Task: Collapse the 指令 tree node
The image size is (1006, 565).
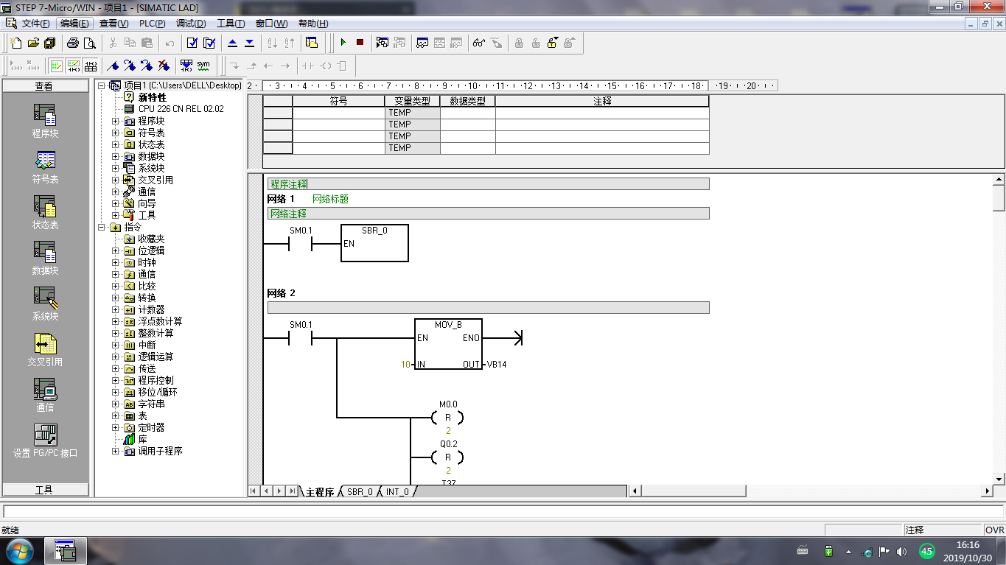Action: coord(102,228)
